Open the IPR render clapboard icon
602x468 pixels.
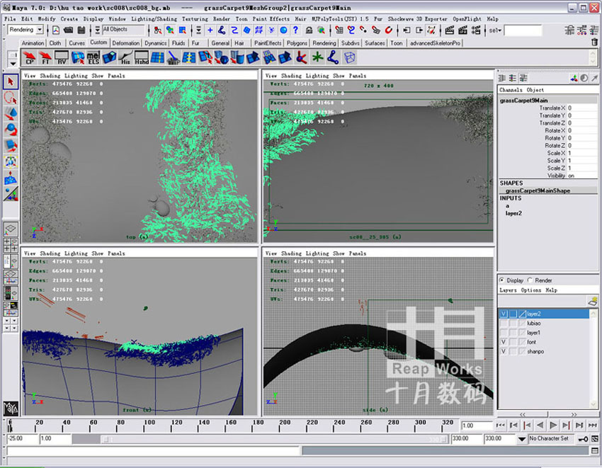462,30
